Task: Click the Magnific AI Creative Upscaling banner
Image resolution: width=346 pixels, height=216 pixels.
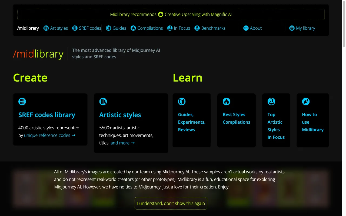Action: 171,14
